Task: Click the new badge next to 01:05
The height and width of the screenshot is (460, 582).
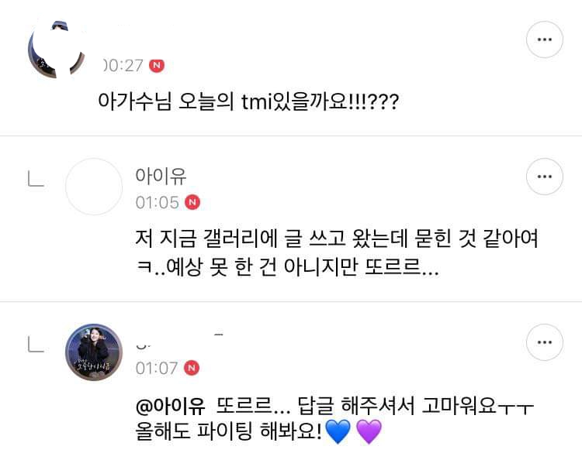Action: click(x=193, y=202)
